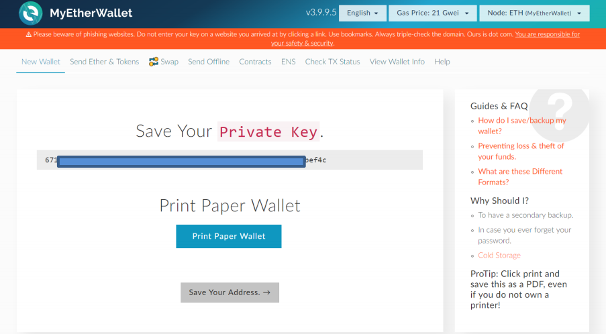606x334 pixels.
Task: Click the MyEtherWallet logo icon
Action: (30, 13)
